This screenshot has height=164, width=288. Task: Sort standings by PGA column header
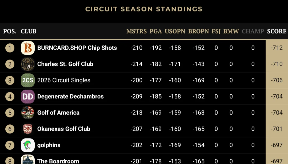click(156, 31)
